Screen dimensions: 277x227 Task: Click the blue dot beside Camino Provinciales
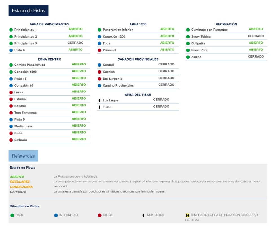click(100, 86)
